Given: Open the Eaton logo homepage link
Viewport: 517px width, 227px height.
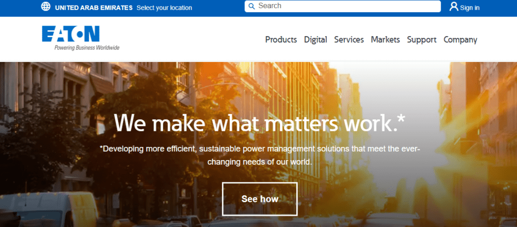Looking at the screenshot, I should (80, 38).
